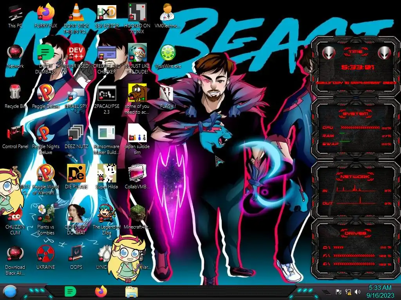This screenshot has height=300, width=401.
Task: Open the 2PACALYPSE 2.3 console icon
Action: (x=107, y=93)
